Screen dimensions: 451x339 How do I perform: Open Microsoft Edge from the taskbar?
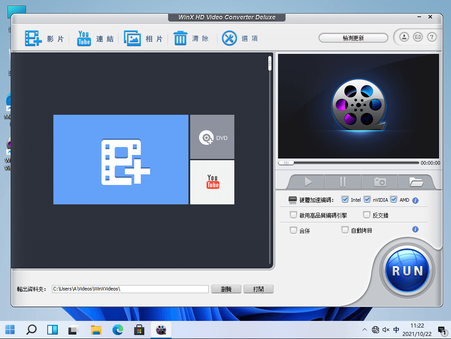118,330
